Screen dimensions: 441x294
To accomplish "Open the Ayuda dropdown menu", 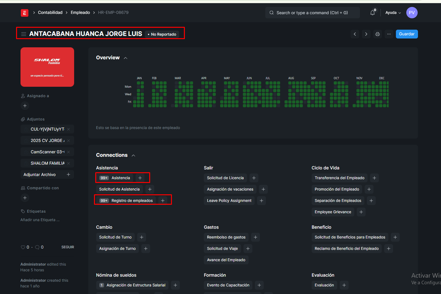I will pyautogui.click(x=393, y=13).
